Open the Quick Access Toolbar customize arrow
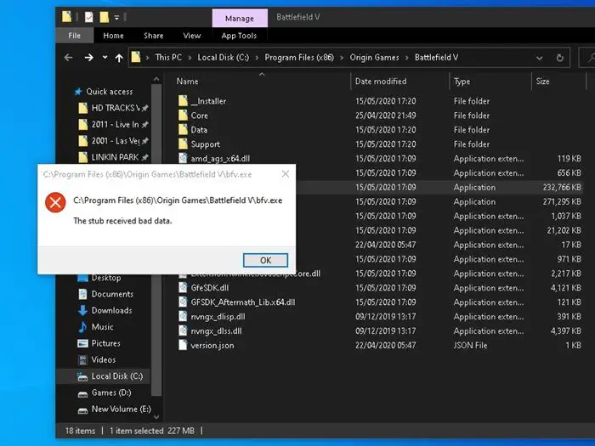The image size is (595, 446). coord(116,18)
